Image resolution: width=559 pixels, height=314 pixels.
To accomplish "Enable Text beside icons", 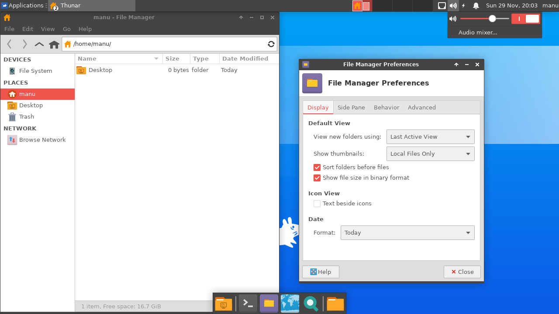I will (317, 204).
